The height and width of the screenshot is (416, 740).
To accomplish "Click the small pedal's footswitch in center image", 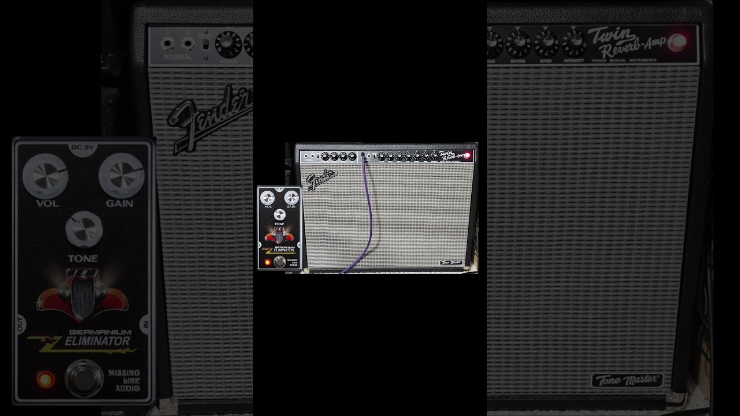I will coord(280,262).
